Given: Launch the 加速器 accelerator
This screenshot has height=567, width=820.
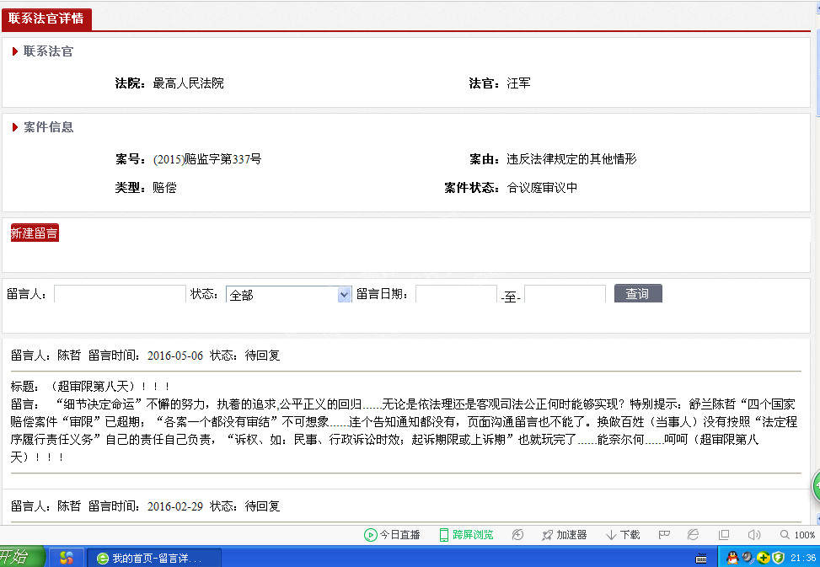Looking at the screenshot, I should click(565, 535).
